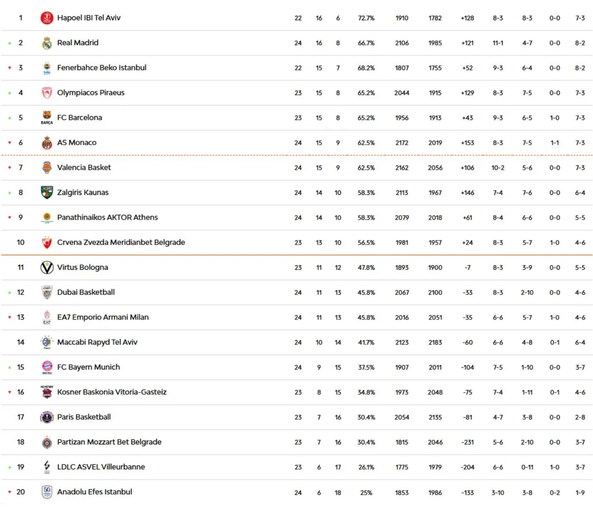Open the Paris Basketball team link
The height and width of the screenshot is (528, 593).
point(84,417)
